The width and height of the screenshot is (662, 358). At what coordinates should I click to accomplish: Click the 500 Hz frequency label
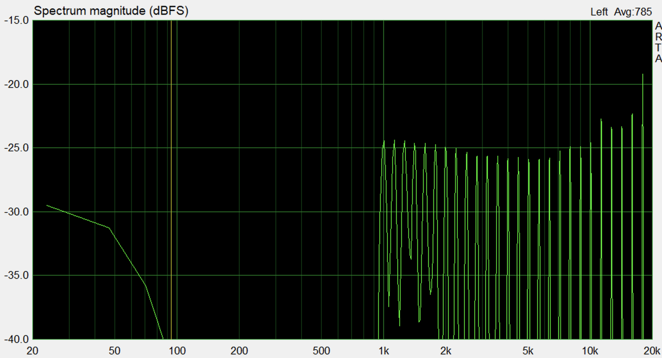point(321,351)
